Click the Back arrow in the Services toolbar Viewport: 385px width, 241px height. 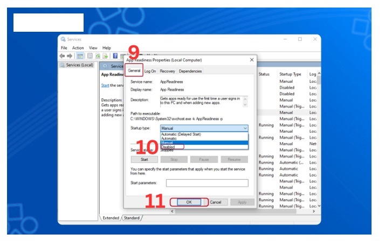pos(63,56)
